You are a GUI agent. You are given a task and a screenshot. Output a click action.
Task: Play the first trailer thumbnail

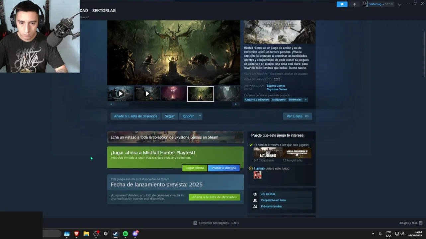click(x=120, y=94)
